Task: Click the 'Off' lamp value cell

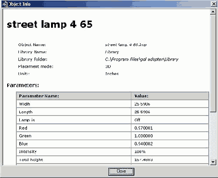Action: (170, 120)
